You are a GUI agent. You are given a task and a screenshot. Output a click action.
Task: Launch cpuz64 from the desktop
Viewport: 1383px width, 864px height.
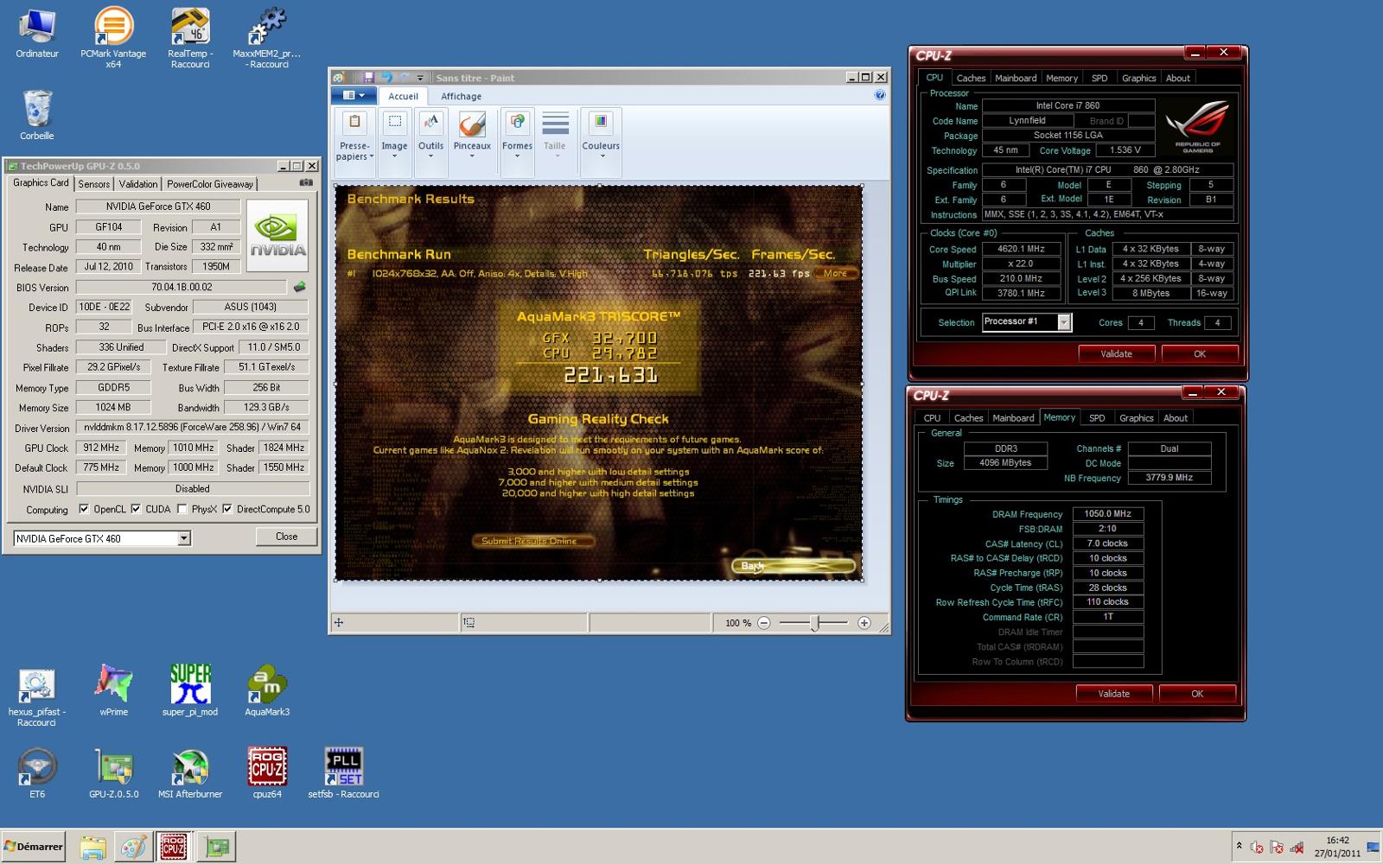[x=267, y=772]
